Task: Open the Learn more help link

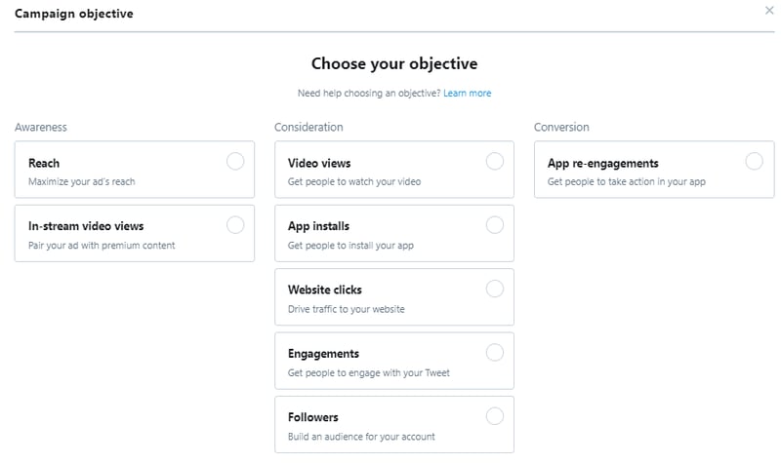Action: coord(468,94)
